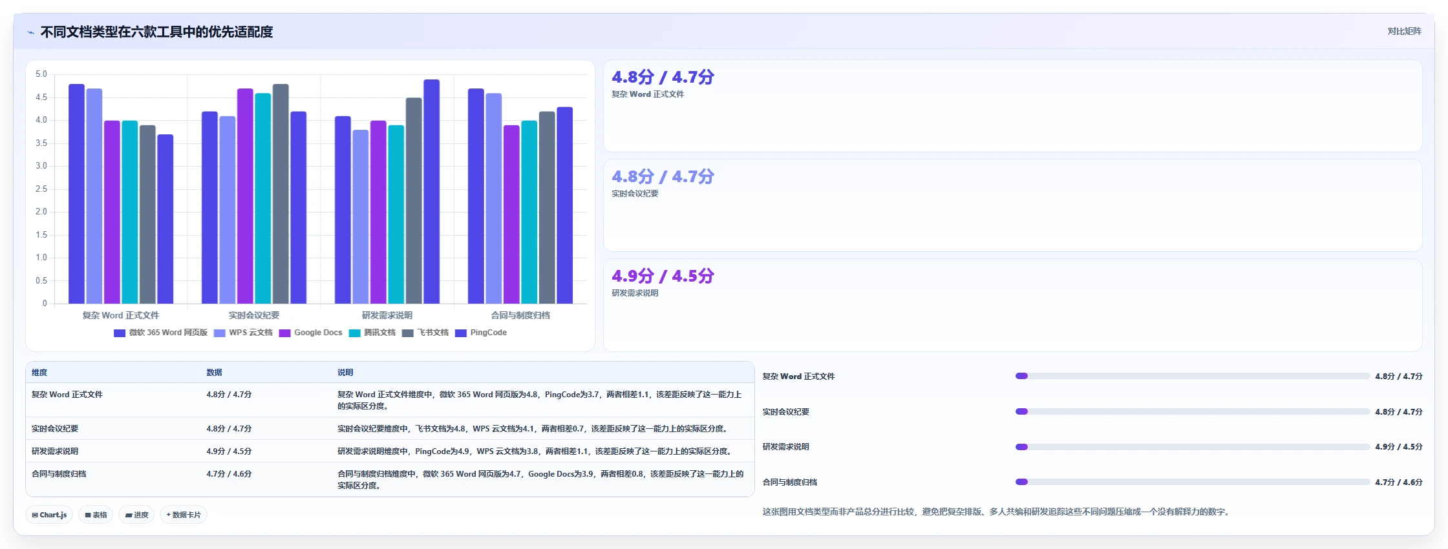Click the 4.7分 / 4.6分 value beside progress bar
The height and width of the screenshot is (549, 1448).
1398,482
